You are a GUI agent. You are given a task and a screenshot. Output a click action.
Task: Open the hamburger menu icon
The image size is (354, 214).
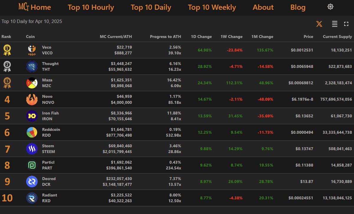click(x=335, y=24)
